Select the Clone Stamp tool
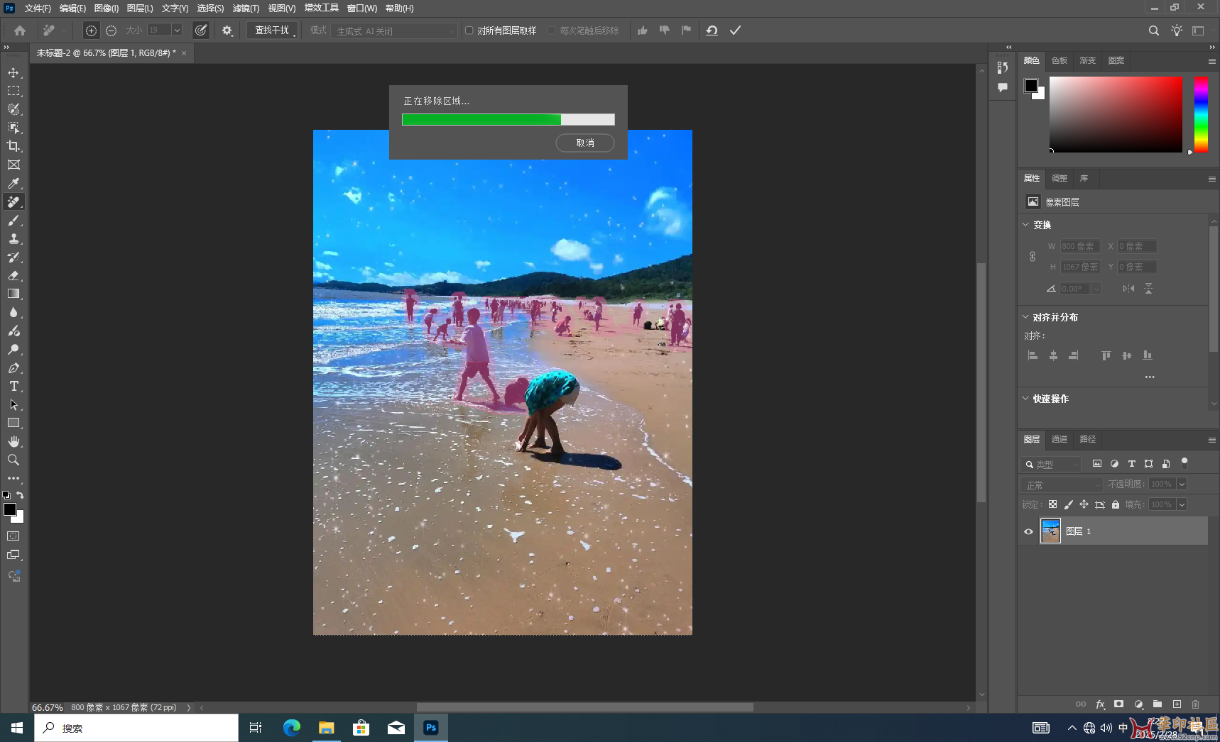The image size is (1220, 742). pyautogui.click(x=13, y=238)
